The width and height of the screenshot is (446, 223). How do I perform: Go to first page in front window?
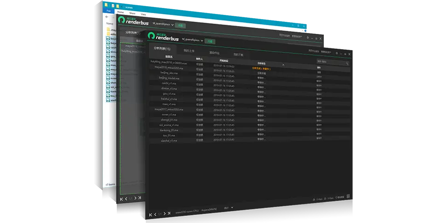click(x=151, y=214)
